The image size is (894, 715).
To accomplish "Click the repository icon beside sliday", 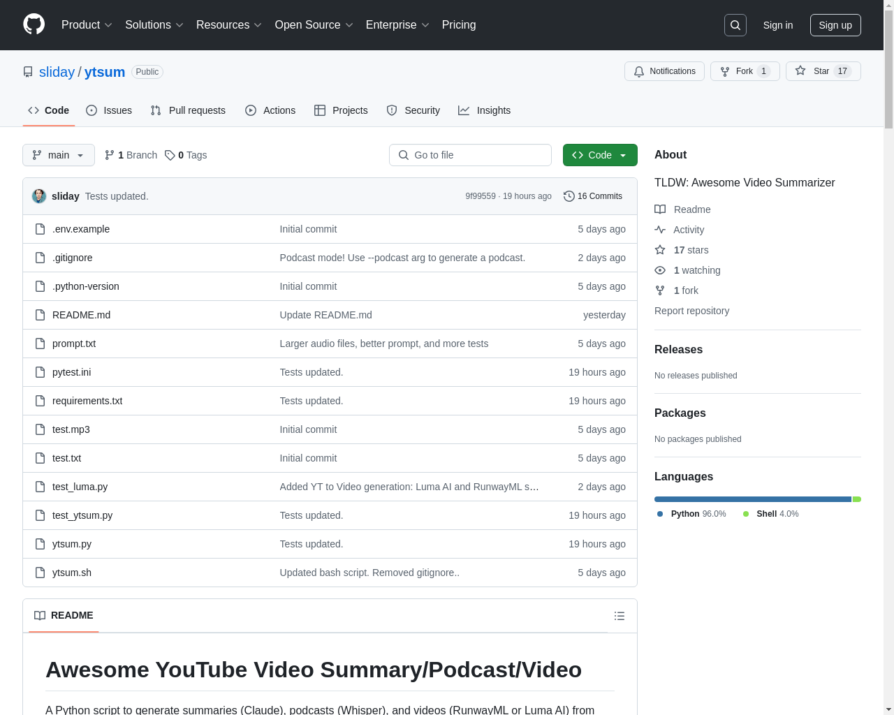I will pyautogui.click(x=28, y=72).
